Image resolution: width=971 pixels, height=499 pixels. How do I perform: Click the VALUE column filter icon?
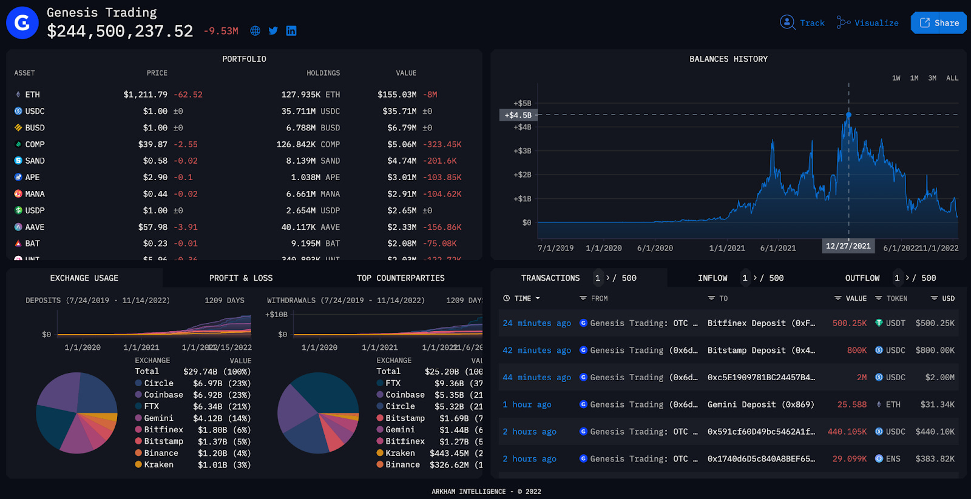838,298
